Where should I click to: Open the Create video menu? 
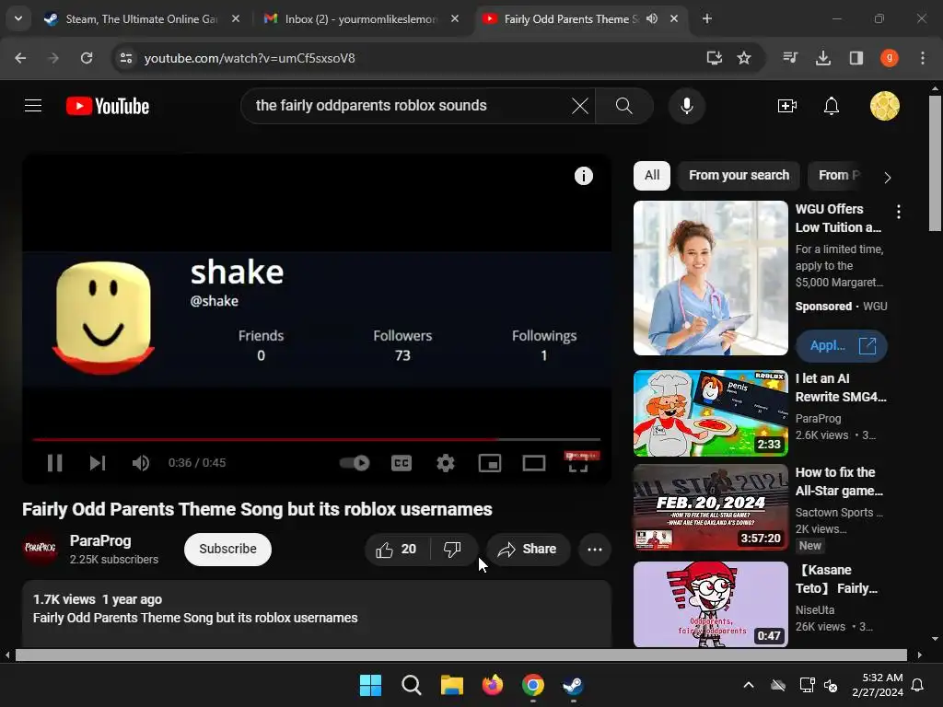click(786, 106)
